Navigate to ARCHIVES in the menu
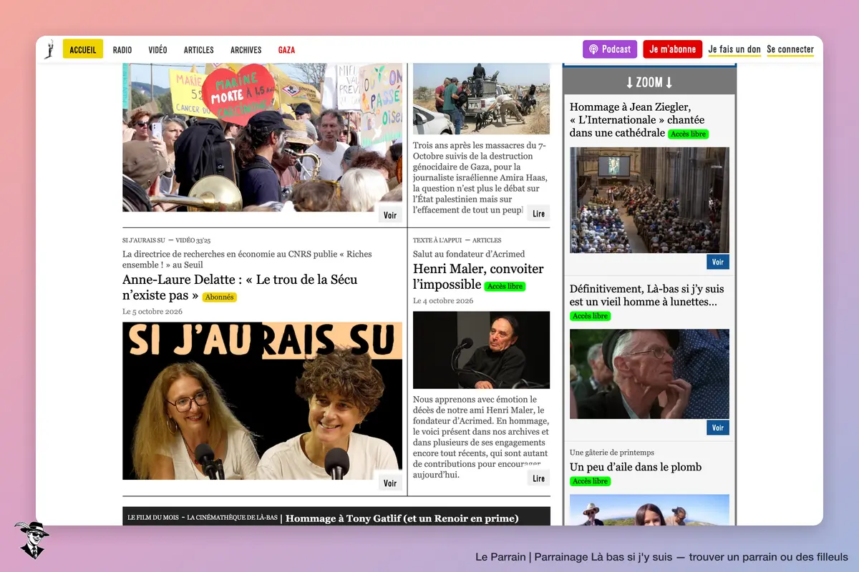 pyautogui.click(x=246, y=50)
